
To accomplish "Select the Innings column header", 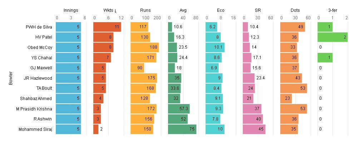I will coord(70,10).
